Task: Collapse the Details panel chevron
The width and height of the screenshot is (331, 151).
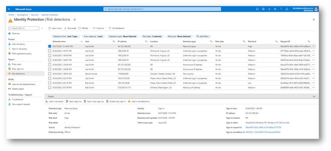Action: (x=314, y=96)
